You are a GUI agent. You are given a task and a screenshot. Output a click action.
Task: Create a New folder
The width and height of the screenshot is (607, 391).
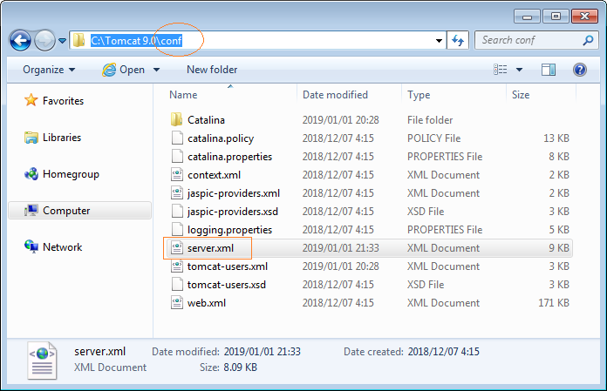[x=212, y=70]
